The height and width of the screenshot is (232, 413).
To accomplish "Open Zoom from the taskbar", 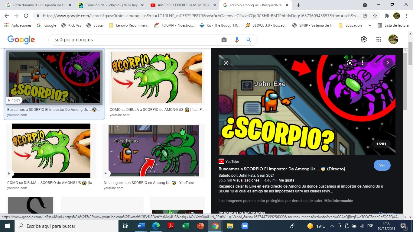I will point(245,226).
